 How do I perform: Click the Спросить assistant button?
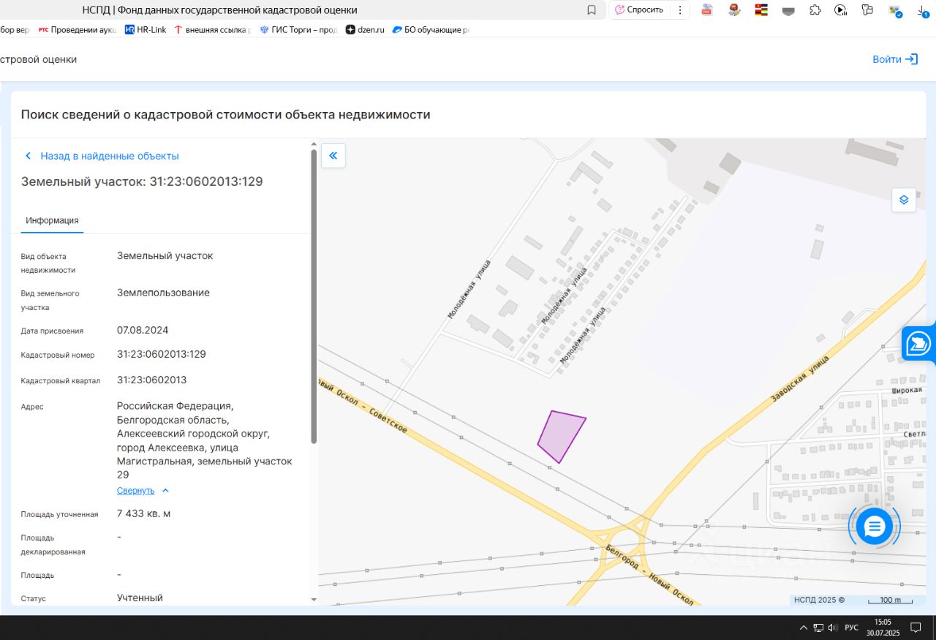click(x=639, y=10)
